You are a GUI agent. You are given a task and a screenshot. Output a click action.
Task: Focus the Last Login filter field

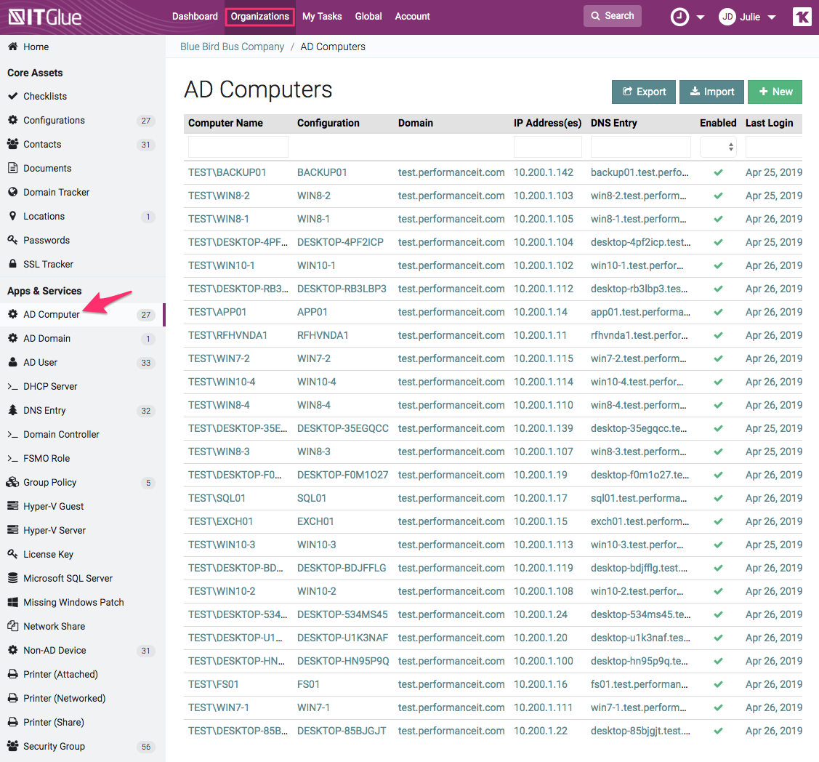(773, 147)
